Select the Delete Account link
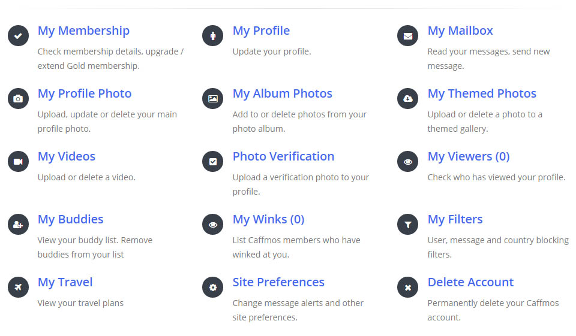The height and width of the screenshot is (336, 576). click(470, 282)
